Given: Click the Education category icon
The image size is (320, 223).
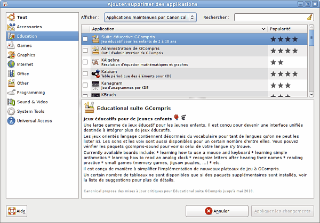Looking at the screenshot, I should point(11,36).
